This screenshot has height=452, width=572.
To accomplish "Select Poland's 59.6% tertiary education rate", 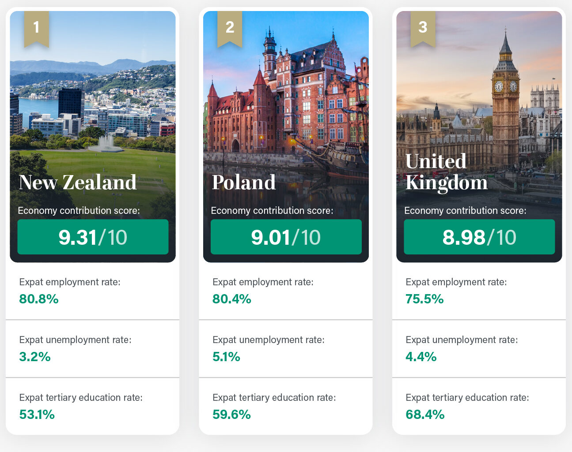I will pyautogui.click(x=231, y=415).
